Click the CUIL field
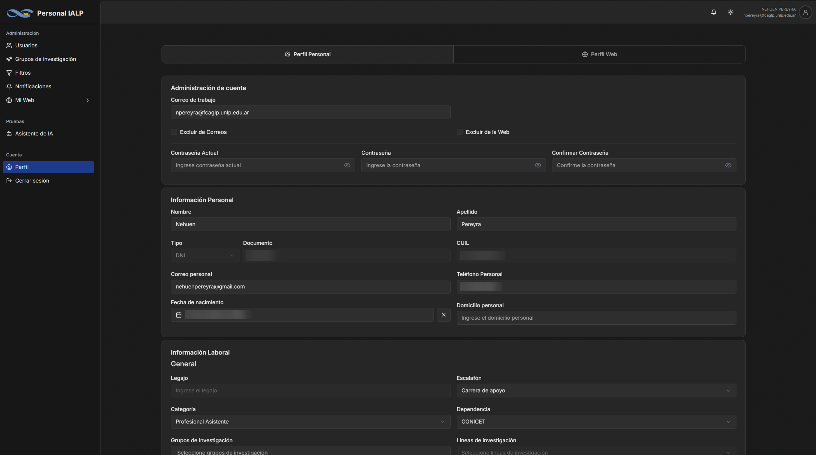The width and height of the screenshot is (816, 455). click(596, 256)
